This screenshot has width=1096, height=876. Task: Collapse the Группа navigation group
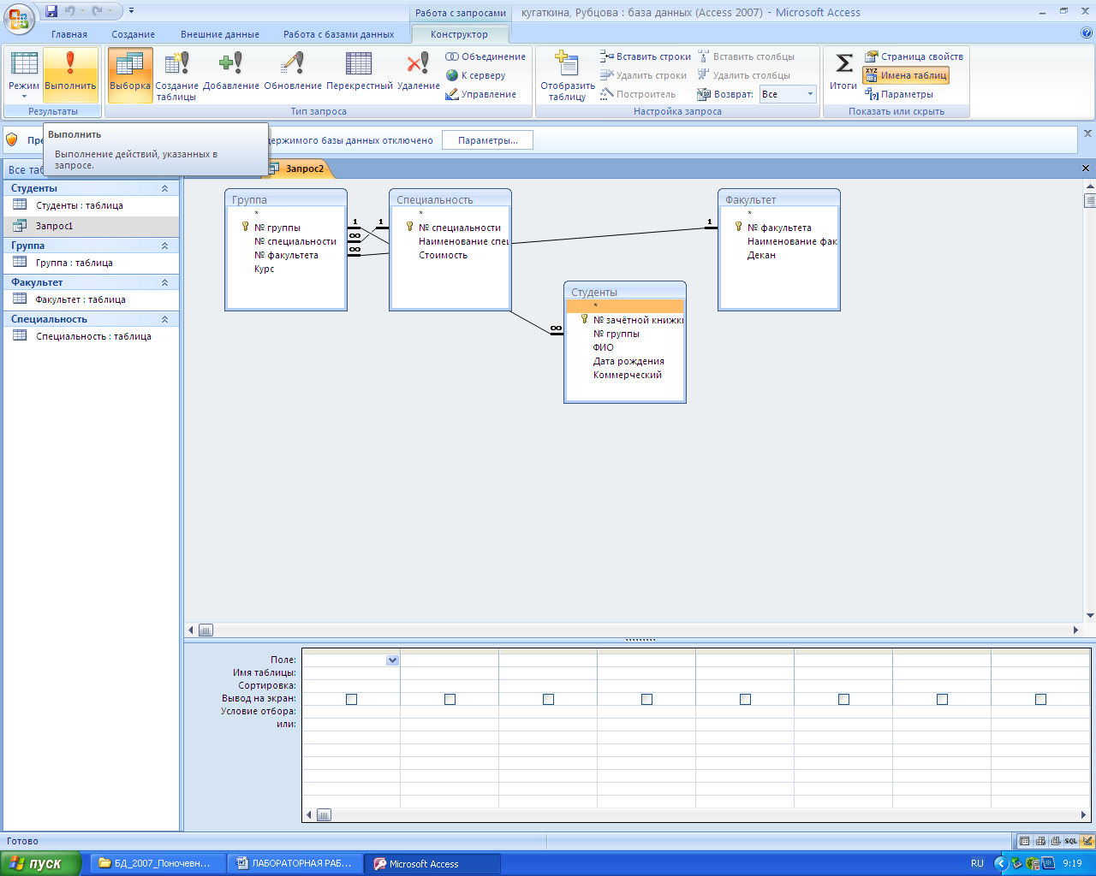click(165, 246)
